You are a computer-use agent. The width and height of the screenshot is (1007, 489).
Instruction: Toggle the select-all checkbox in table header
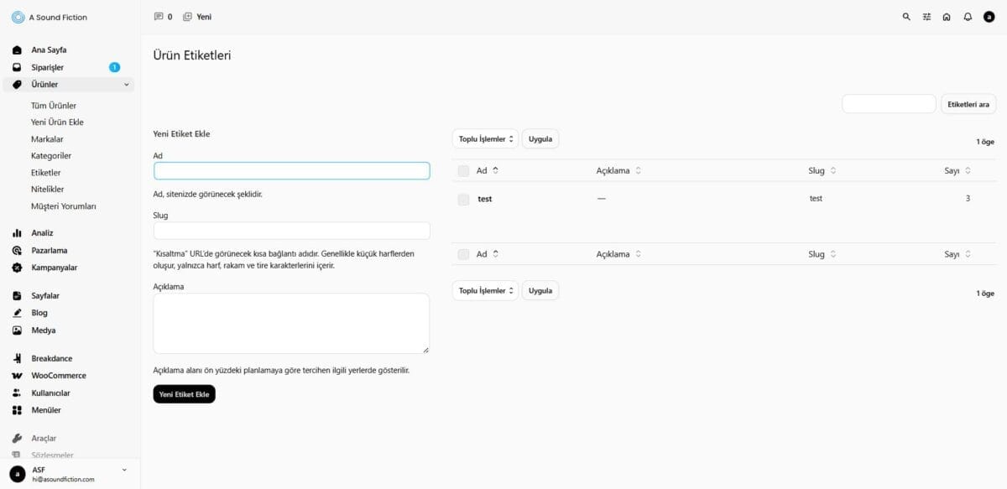(x=463, y=171)
